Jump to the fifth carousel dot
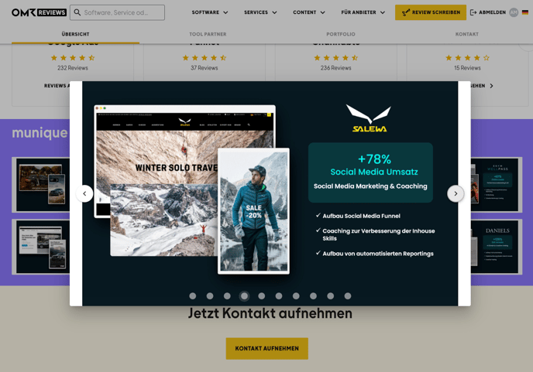The width and height of the screenshot is (533, 372). click(x=261, y=296)
